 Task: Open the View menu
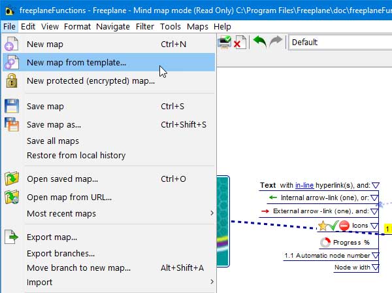50,26
